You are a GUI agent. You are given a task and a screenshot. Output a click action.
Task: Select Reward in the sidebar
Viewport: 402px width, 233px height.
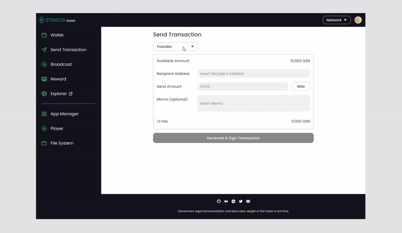click(58, 79)
